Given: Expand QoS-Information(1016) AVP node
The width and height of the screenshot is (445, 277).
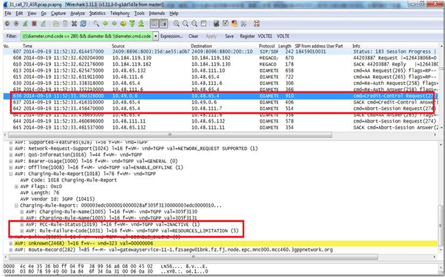Looking at the screenshot, I should click(11, 155).
